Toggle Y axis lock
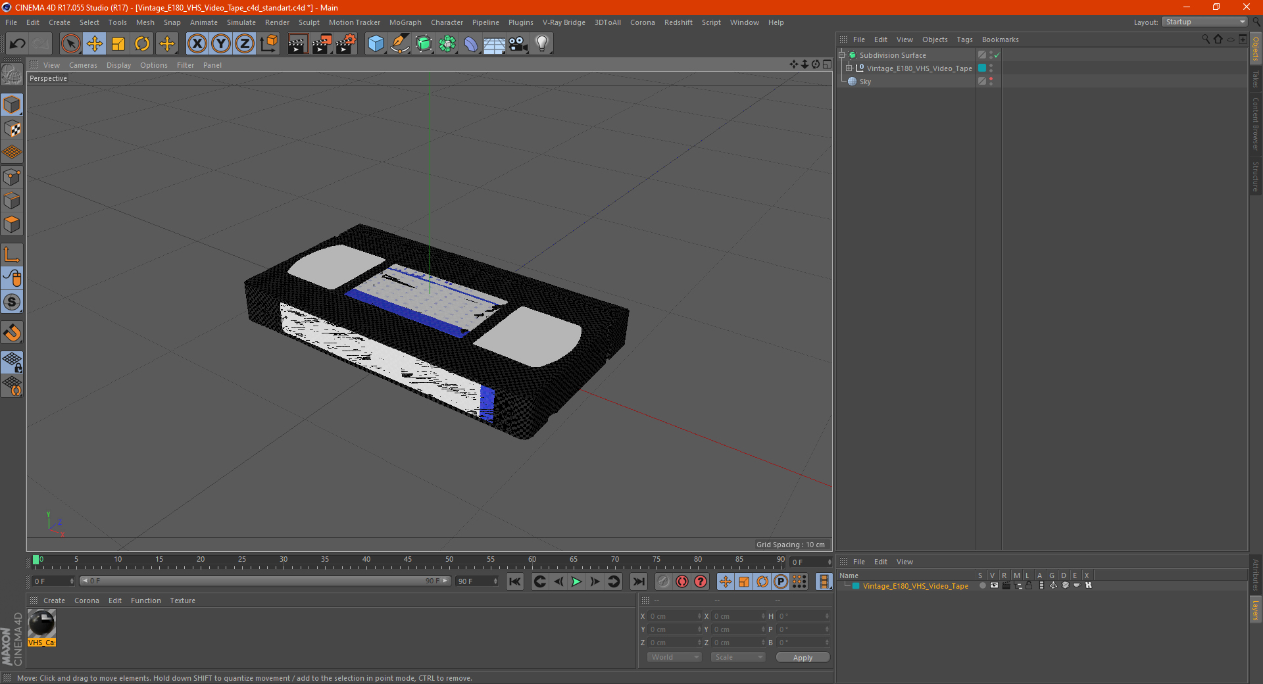This screenshot has width=1263, height=684. point(221,44)
